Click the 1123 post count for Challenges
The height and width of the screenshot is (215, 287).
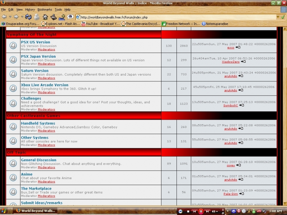[184, 104]
